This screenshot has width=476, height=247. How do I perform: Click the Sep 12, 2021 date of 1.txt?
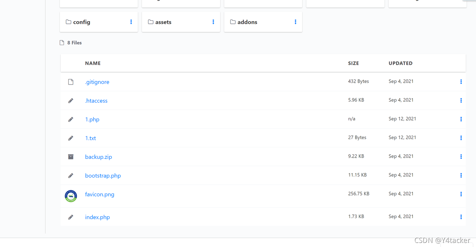pyautogui.click(x=402, y=137)
